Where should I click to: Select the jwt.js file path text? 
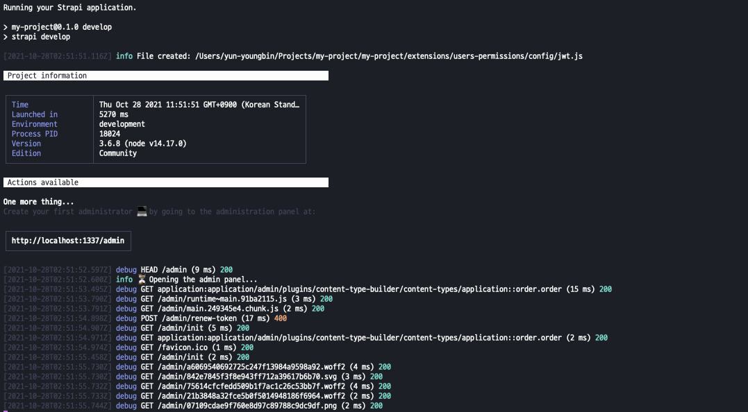(389, 56)
